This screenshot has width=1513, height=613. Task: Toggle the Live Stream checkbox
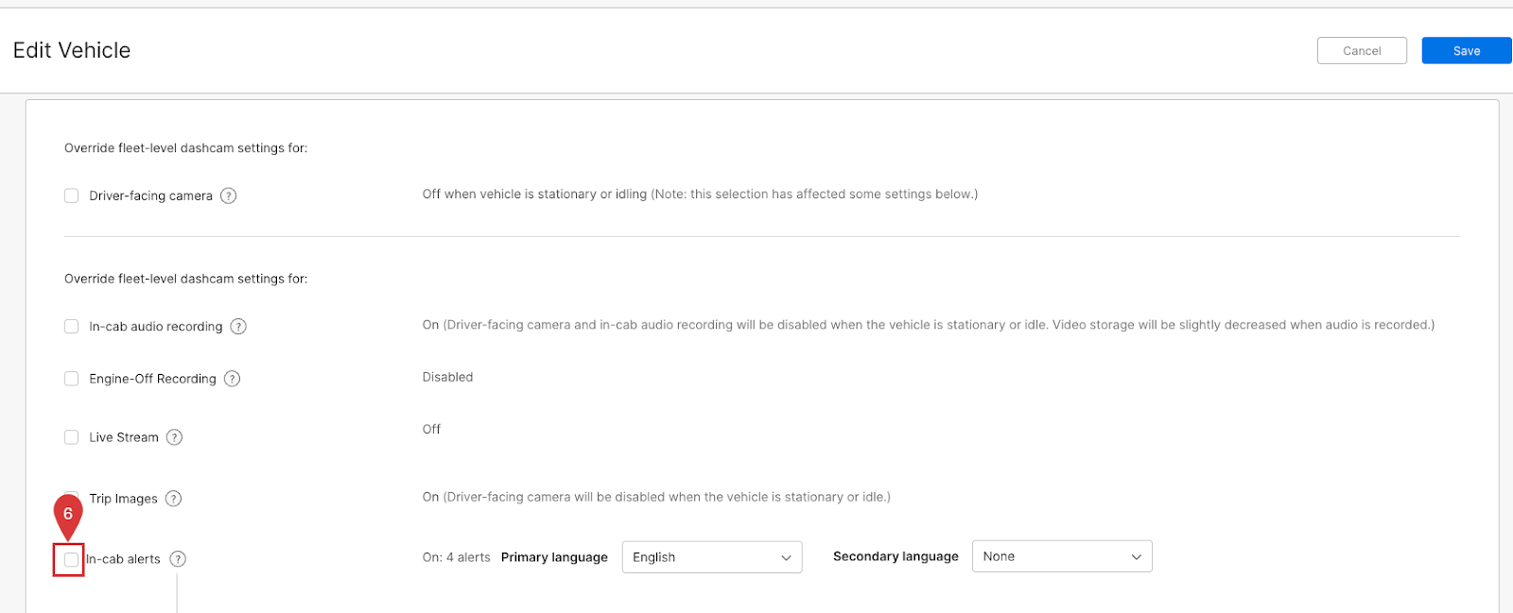click(x=71, y=437)
